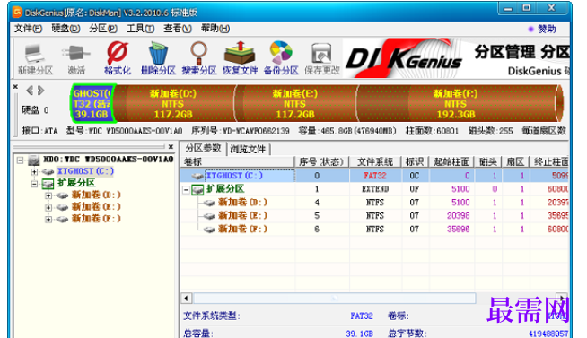Image resolution: width=587 pixels, height=338 pixels.
Task: Open the 文件(F) menu
Action: (28, 29)
